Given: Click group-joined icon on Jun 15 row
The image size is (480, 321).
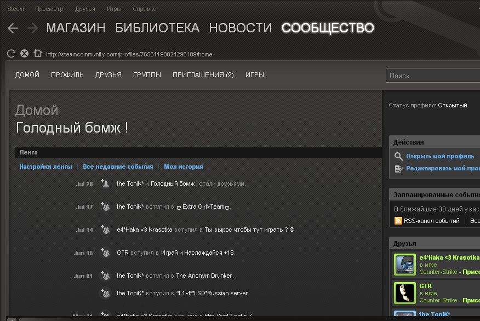Looking at the screenshot, I should tap(105, 253).
